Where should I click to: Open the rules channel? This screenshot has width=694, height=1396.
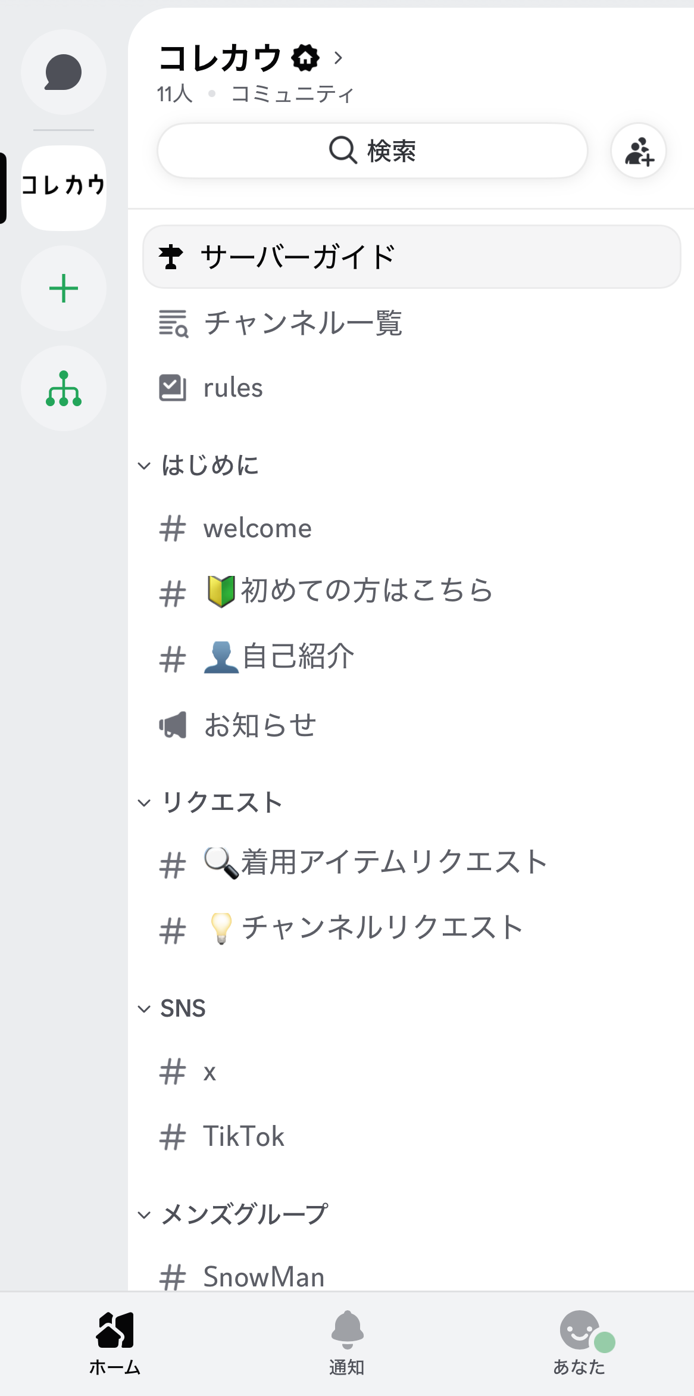pyautogui.click(x=233, y=388)
